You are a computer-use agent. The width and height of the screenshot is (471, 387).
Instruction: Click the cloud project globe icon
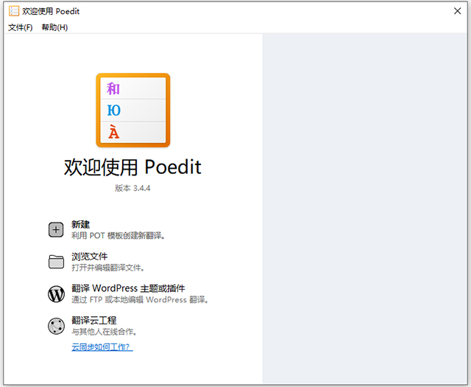[x=56, y=326]
